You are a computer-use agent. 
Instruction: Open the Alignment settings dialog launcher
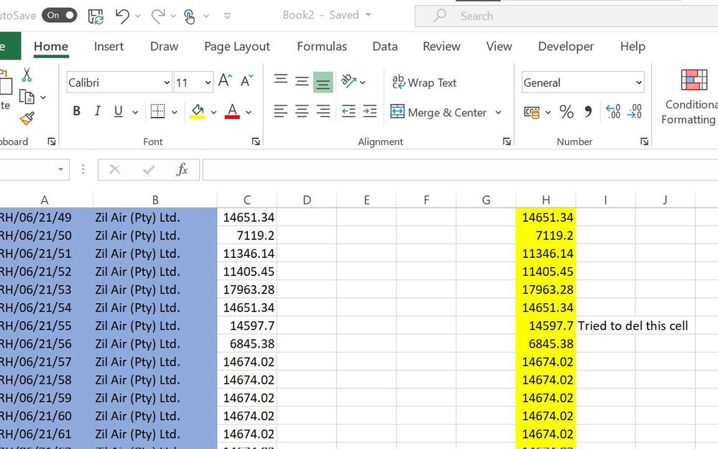(x=507, y=142)
